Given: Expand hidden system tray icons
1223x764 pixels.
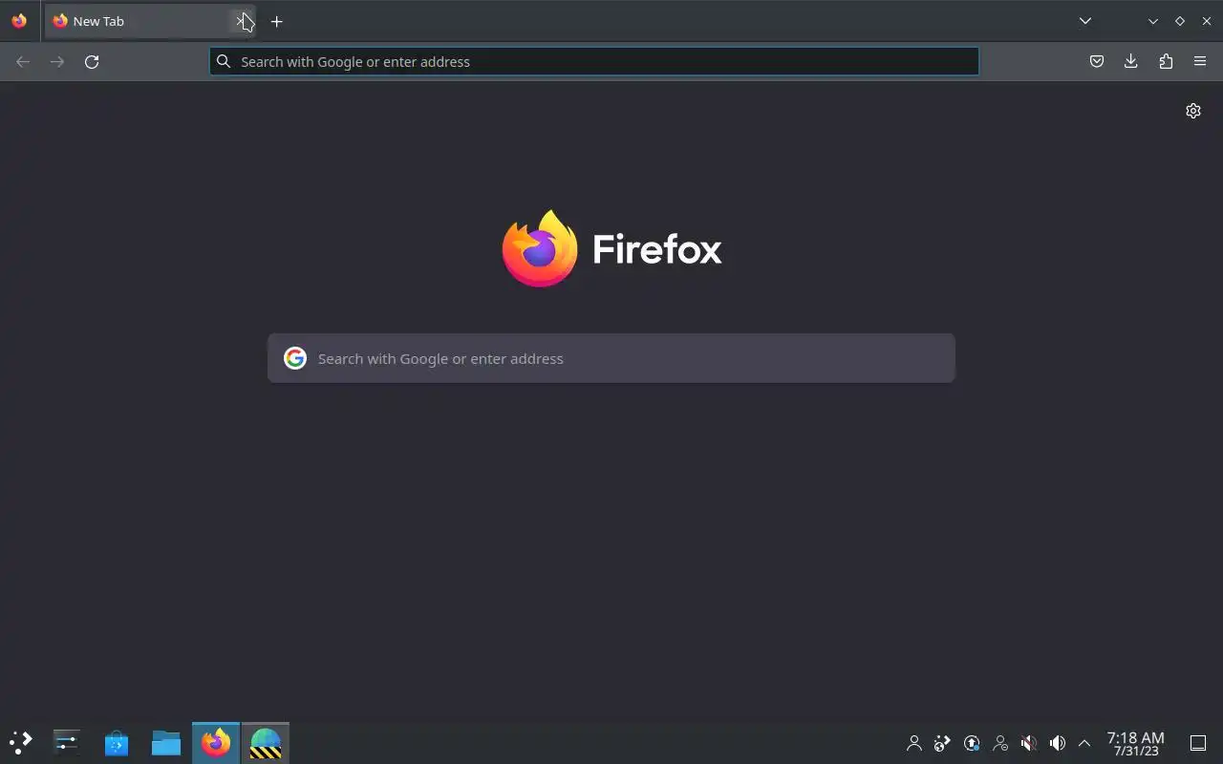Looking at the screenshot, I should coord(1084,743).
